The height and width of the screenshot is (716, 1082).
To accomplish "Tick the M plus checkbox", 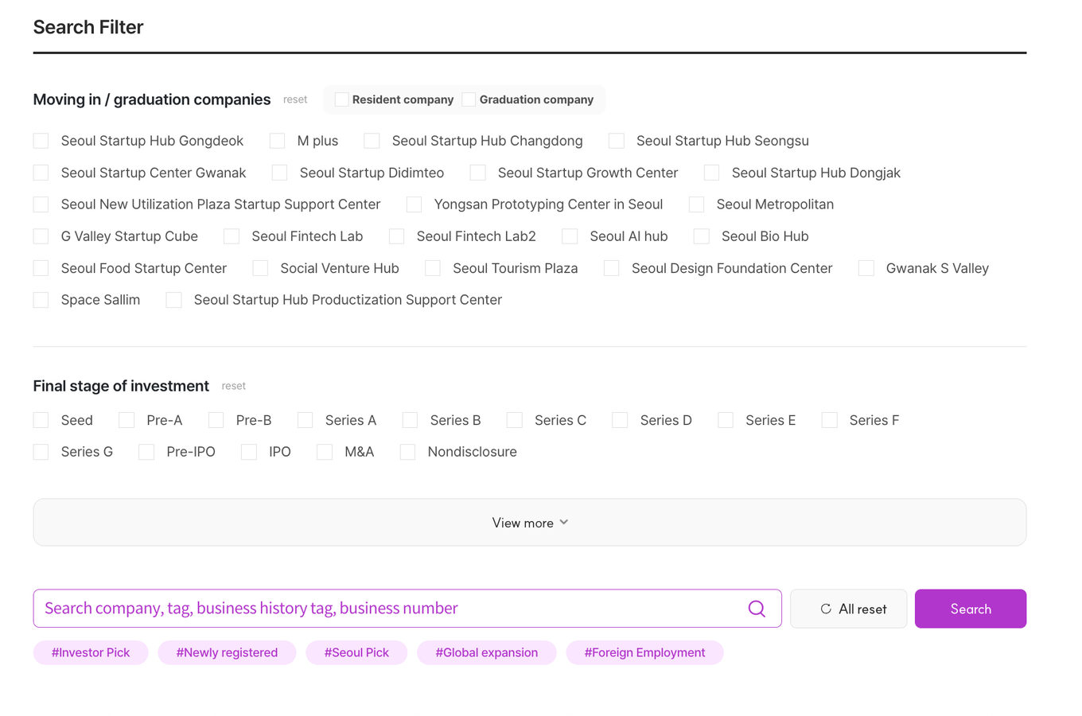I will pos(278,141).
